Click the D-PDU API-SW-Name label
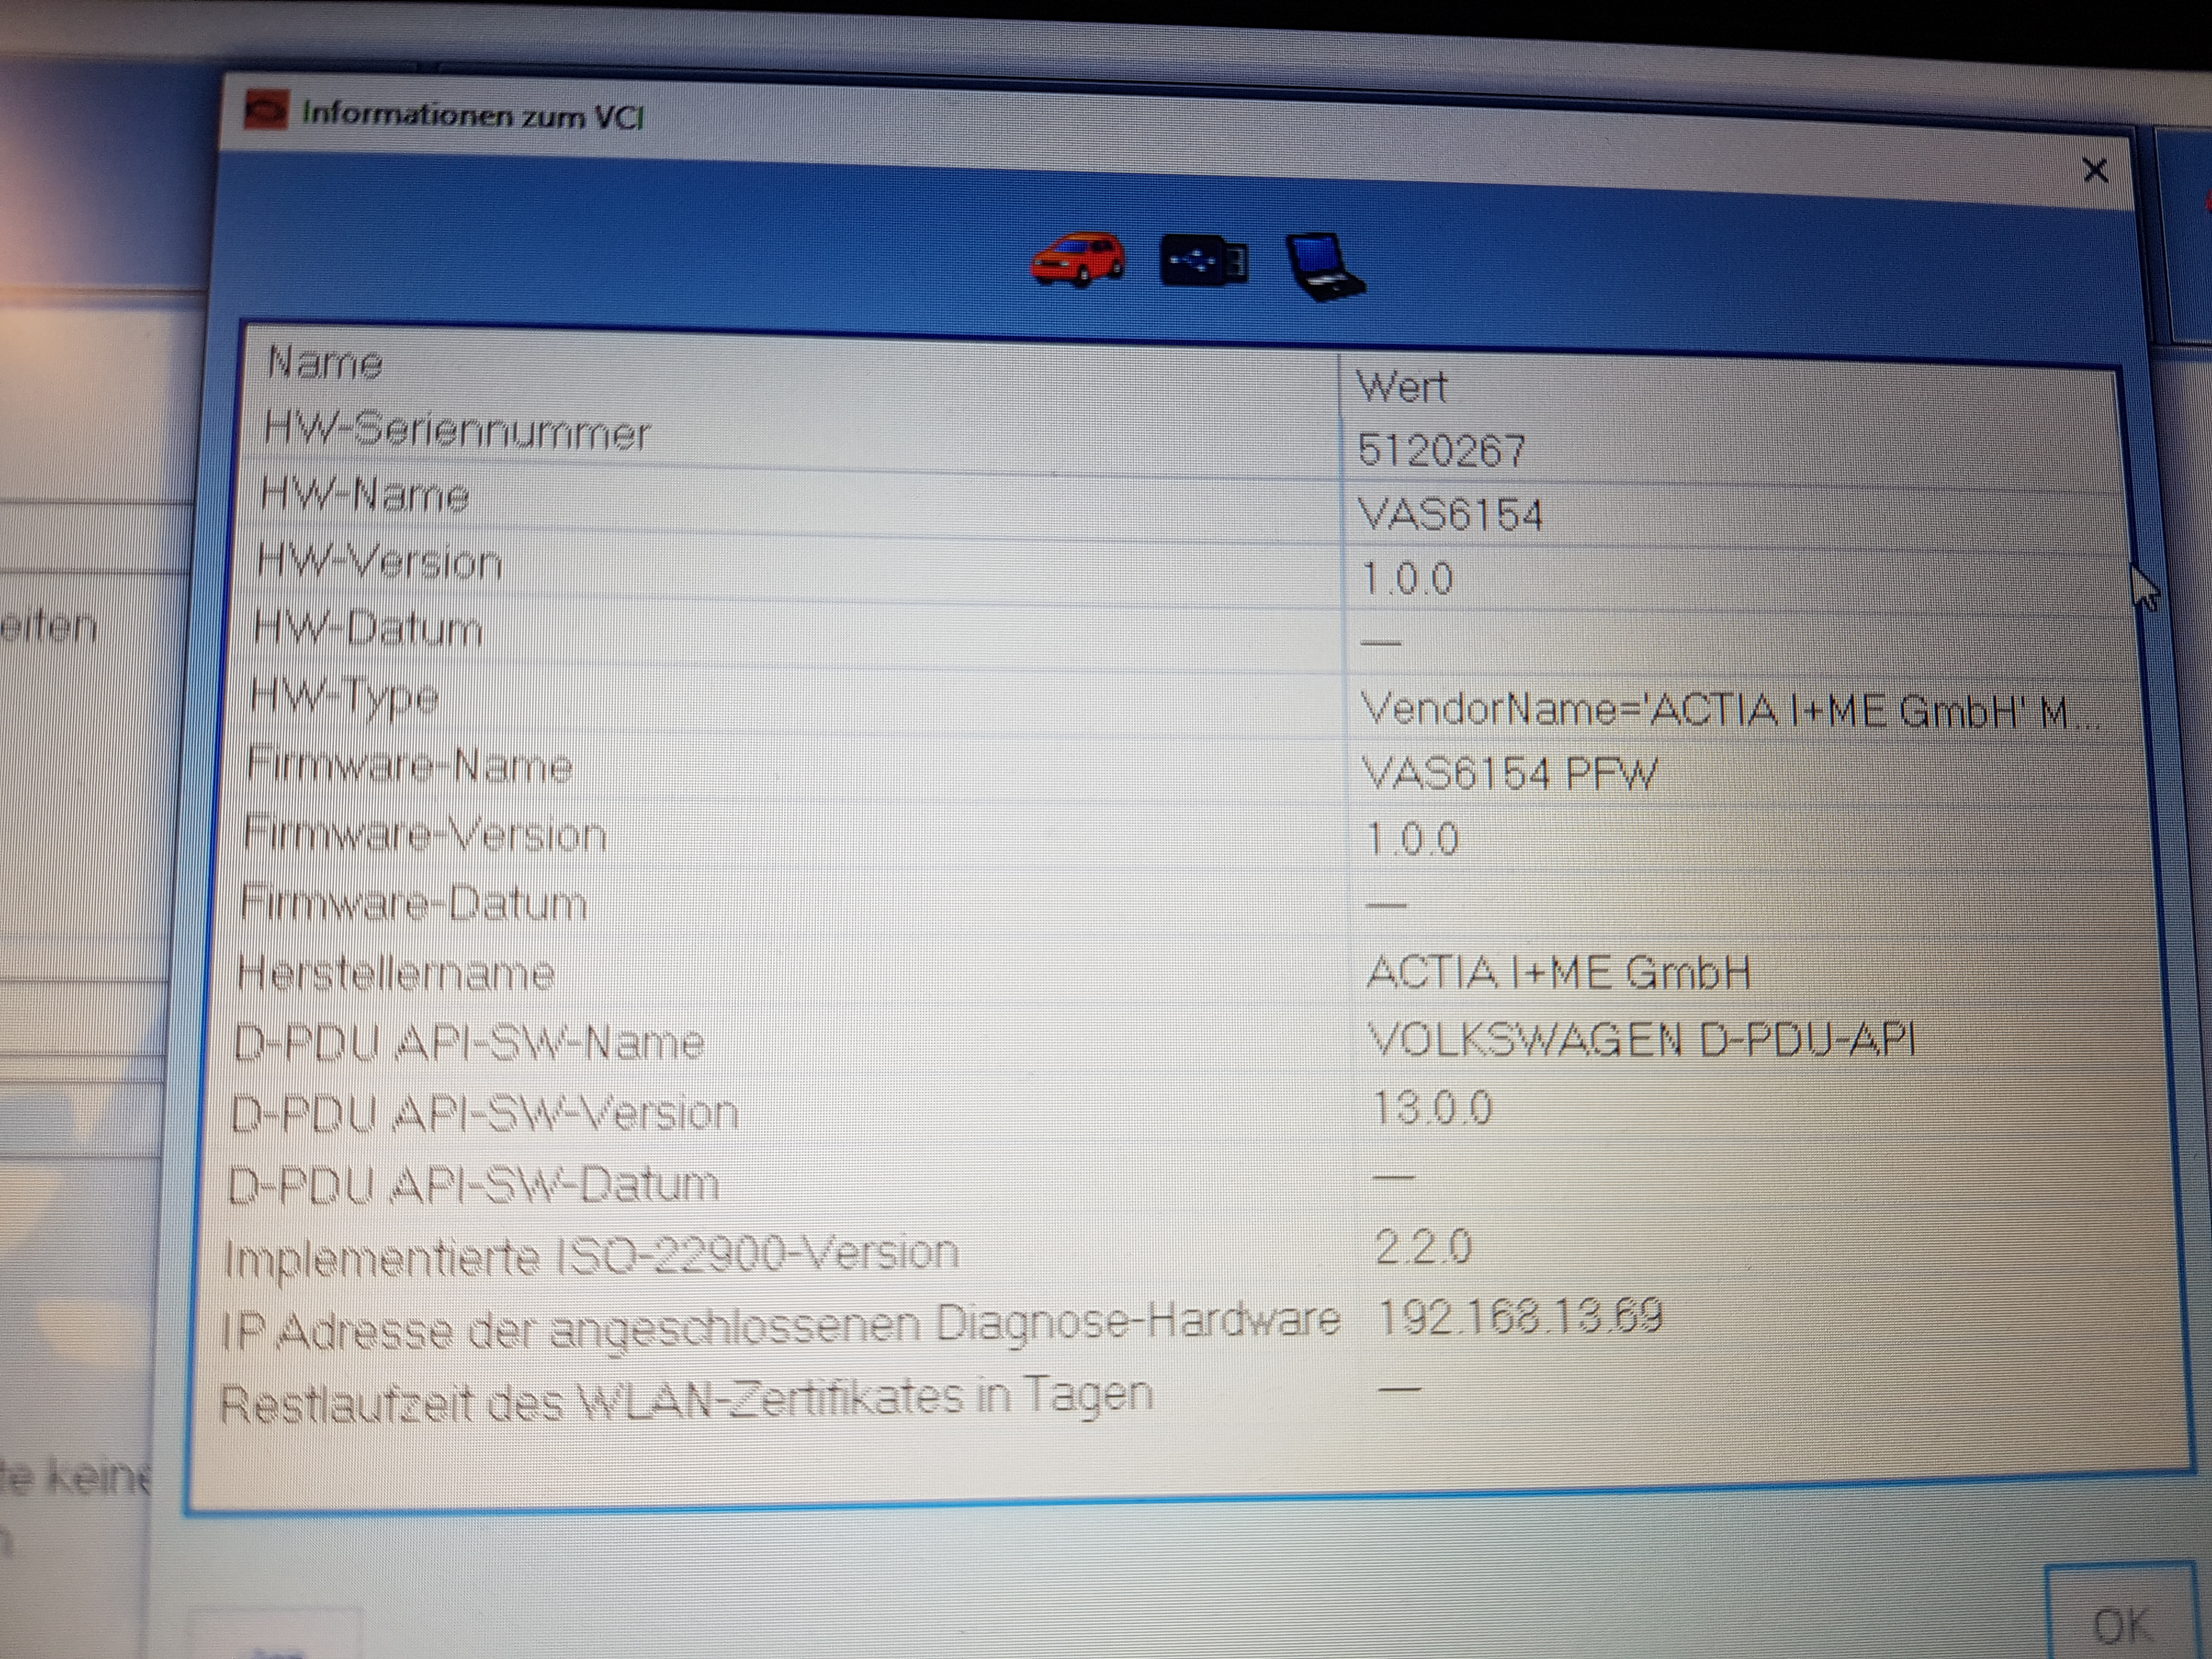The width and height of the screenshot is (2212, 1659). pyautogui.click(x=469, y=1043)
